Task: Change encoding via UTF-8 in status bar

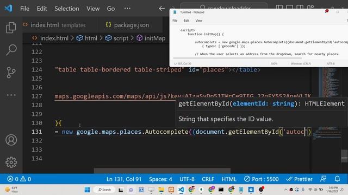Action: point(187,179)
